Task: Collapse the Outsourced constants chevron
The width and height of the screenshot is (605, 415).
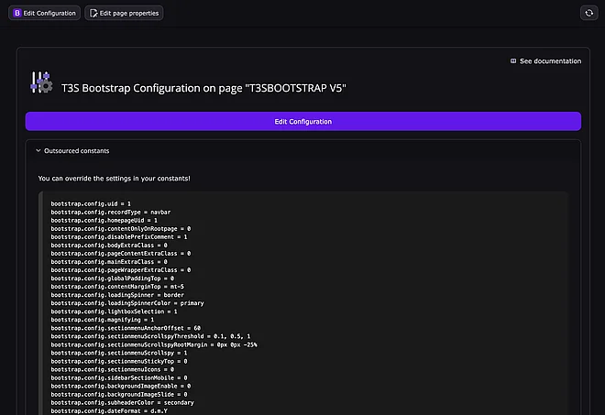Action: pyautogui.click(x=38, y=150)
